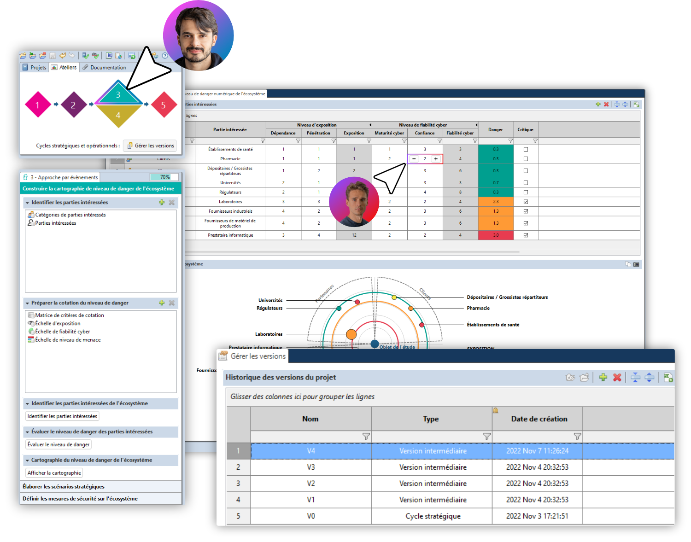Image resolution: width=691 pixels, height=542 pixels.
Task: Collapse the Identifier les parties intéressées section
Action: 28,202
